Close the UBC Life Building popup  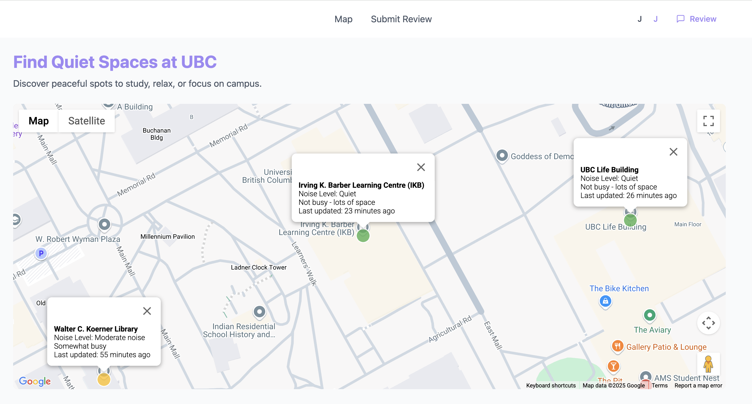click(673, 152)
